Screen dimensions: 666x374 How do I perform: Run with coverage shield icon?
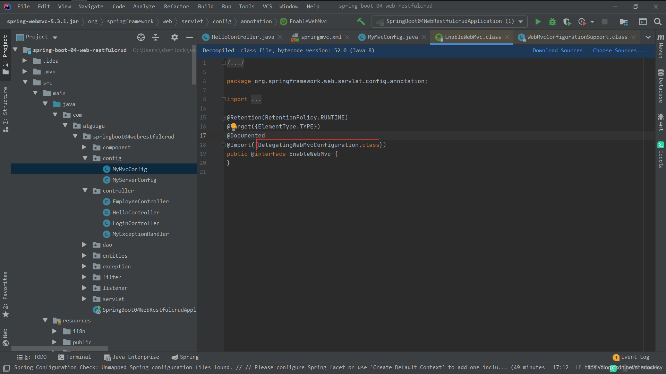pos(567,21)
